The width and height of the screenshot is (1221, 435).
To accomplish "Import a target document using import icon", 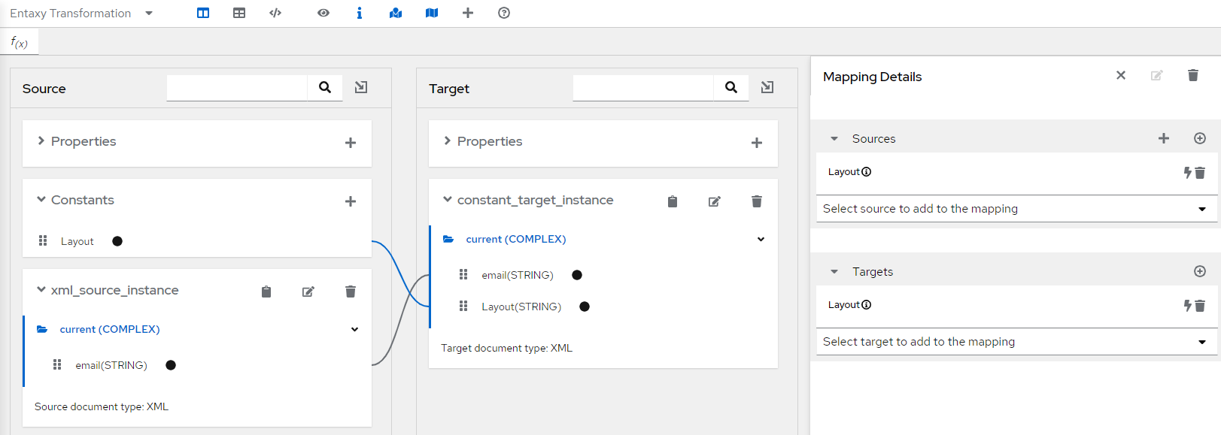I will pos(767,87).
